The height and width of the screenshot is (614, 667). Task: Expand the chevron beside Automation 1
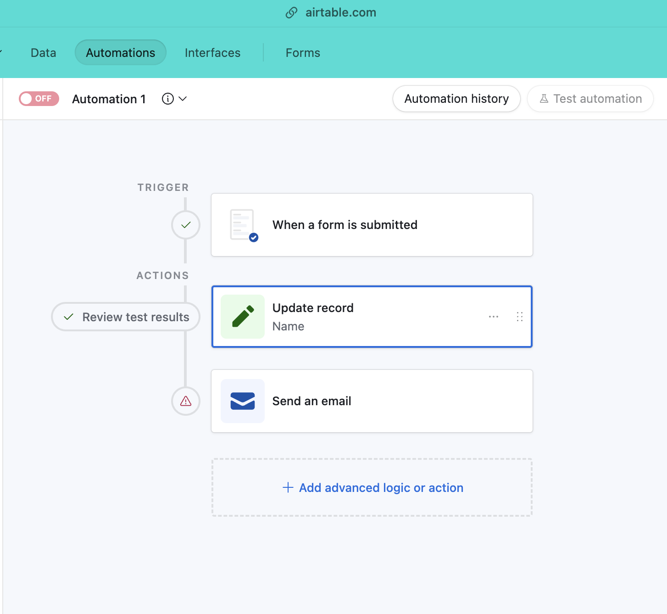[x=183, y=99]
